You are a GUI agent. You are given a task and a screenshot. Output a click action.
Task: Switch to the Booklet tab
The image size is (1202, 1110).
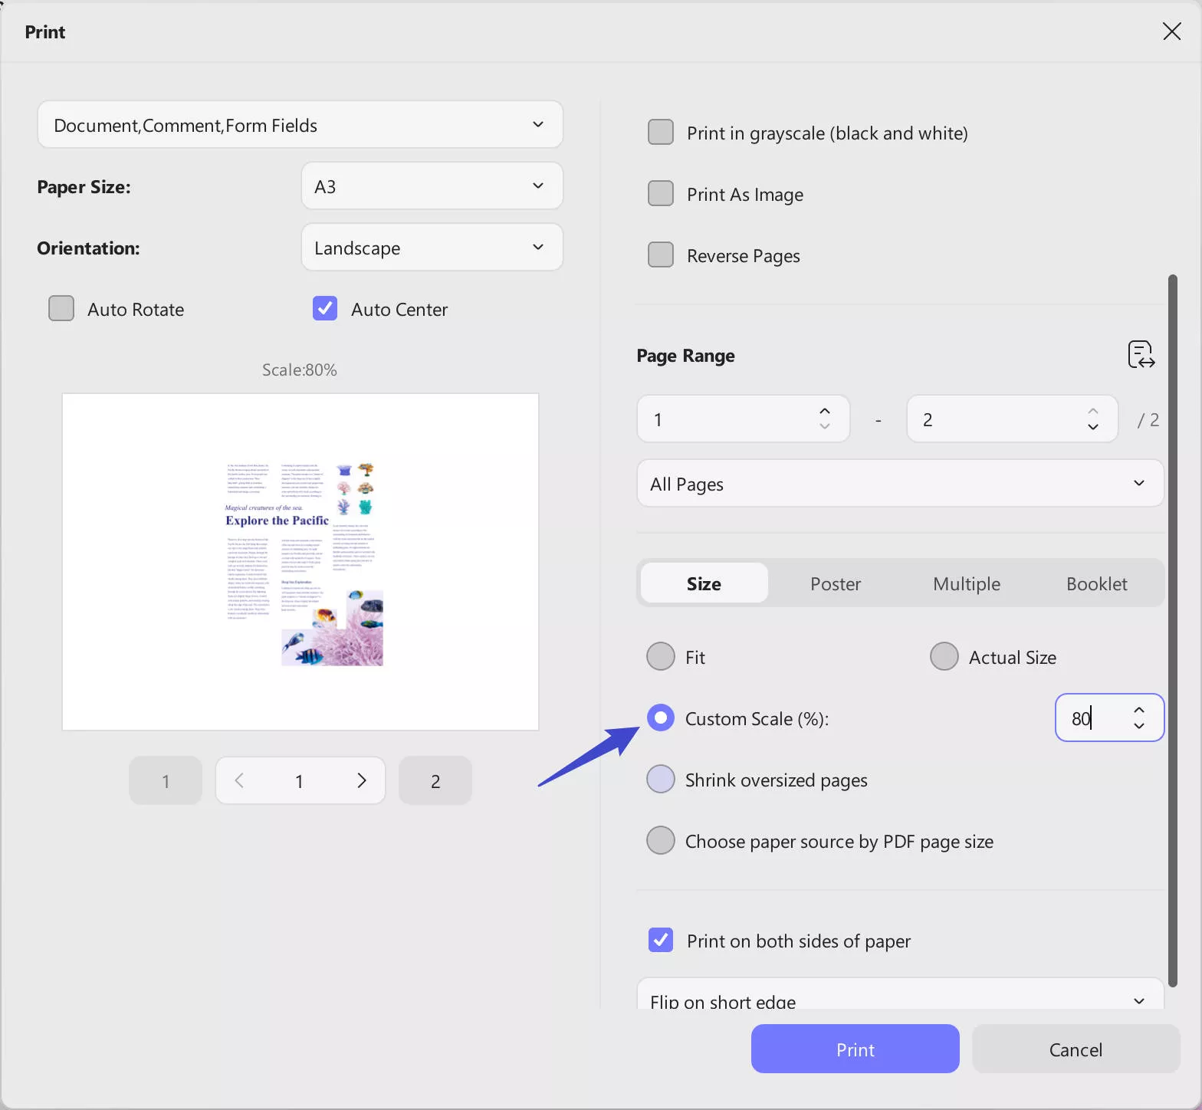coord(1096,584)
